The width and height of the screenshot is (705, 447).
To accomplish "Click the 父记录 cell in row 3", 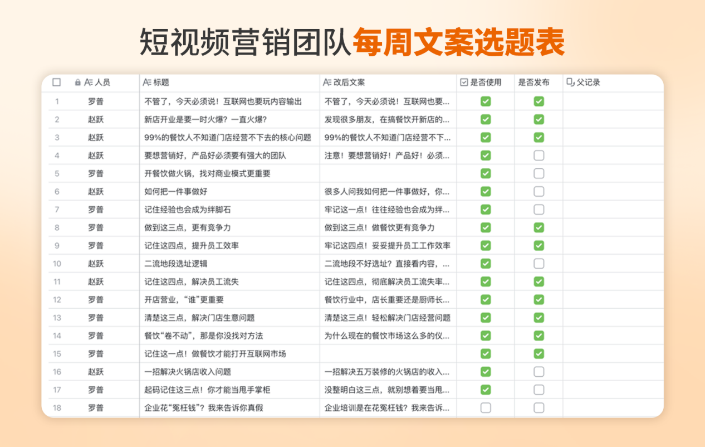I will coord(613,138).
